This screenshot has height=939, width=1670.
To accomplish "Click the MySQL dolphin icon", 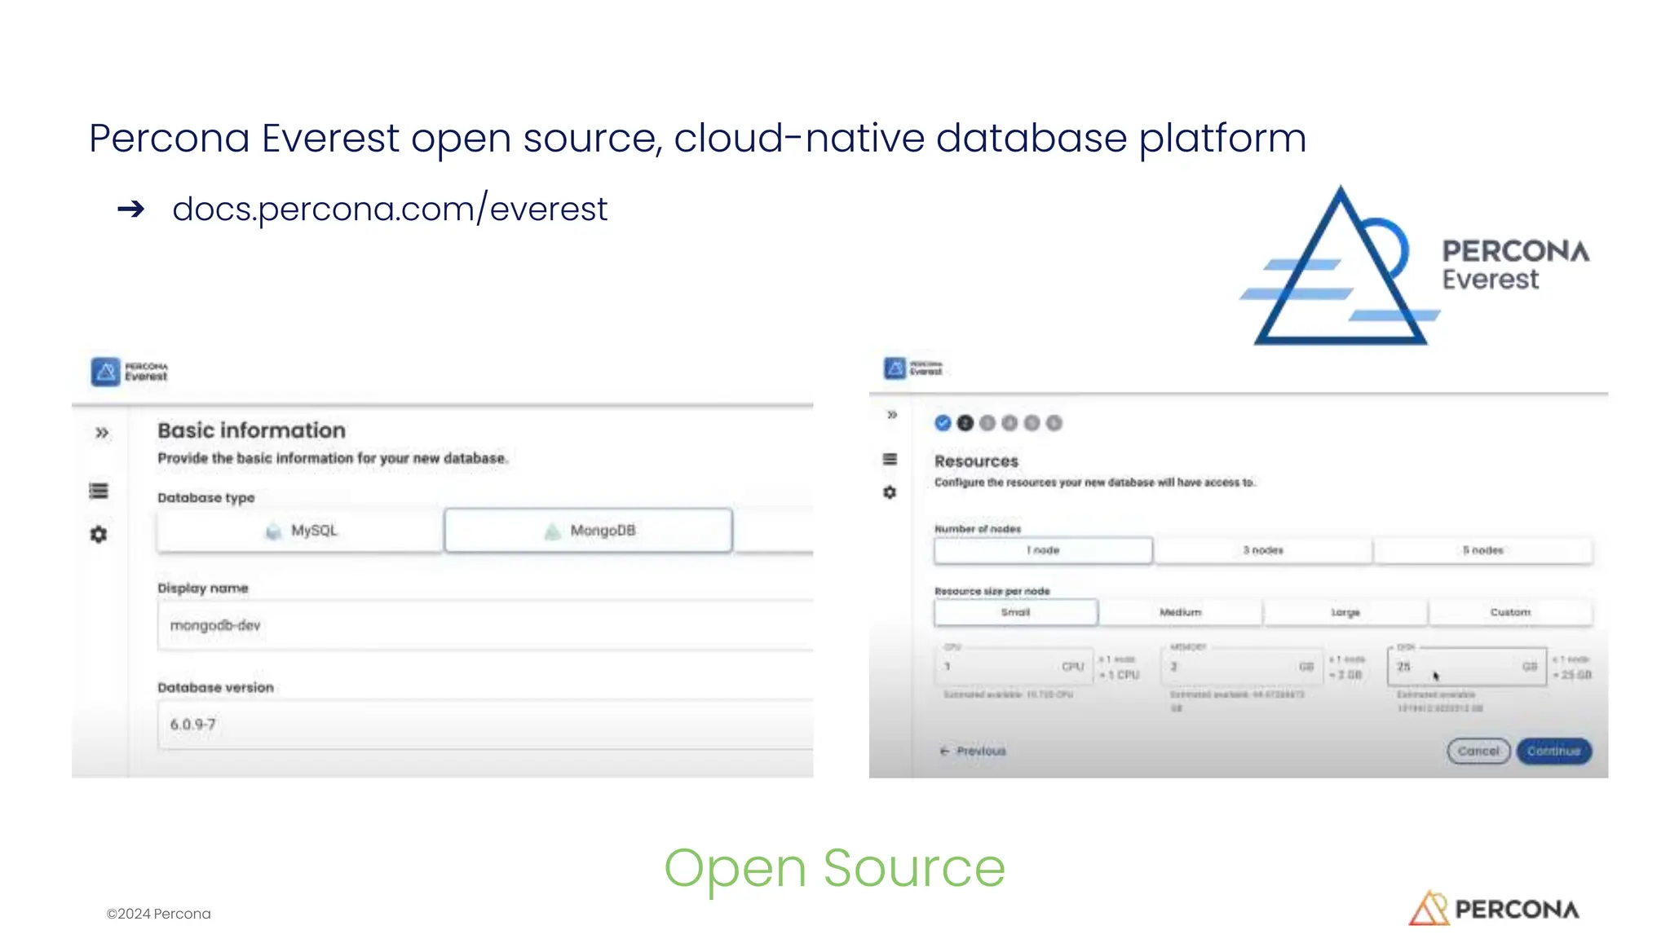I will point(274,531).
